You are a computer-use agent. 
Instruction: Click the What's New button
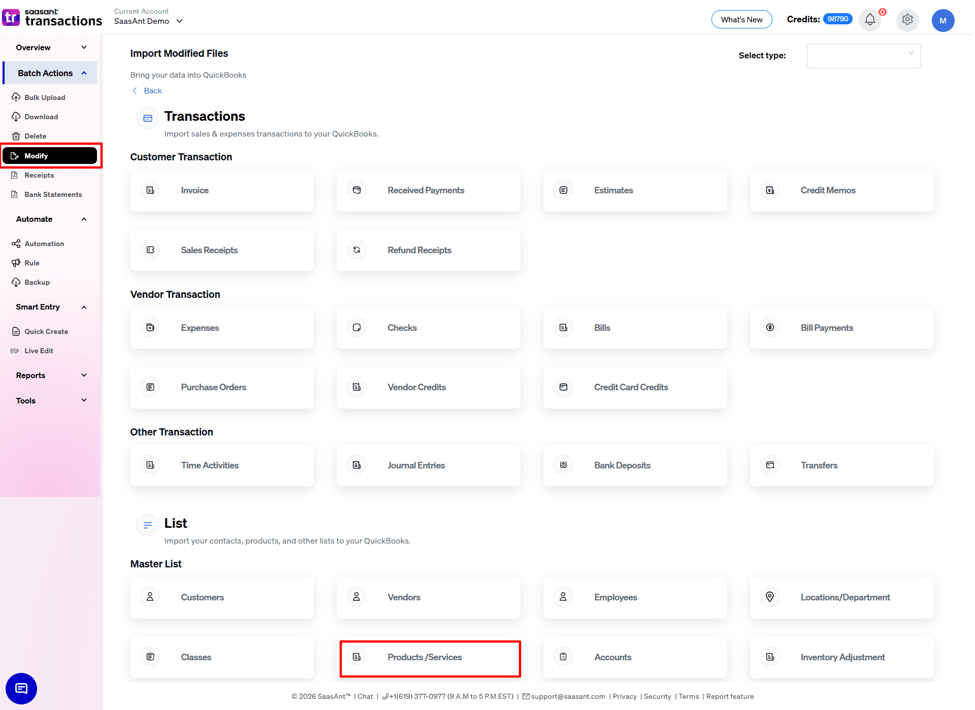pos(741,19)
